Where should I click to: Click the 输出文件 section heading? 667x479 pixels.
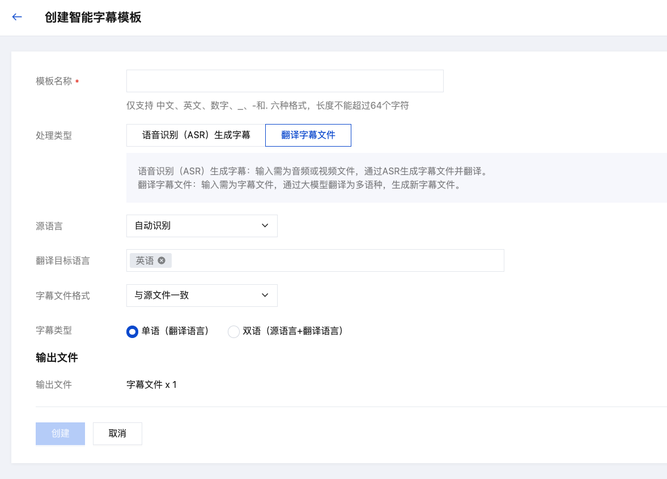tap(57, 358)
